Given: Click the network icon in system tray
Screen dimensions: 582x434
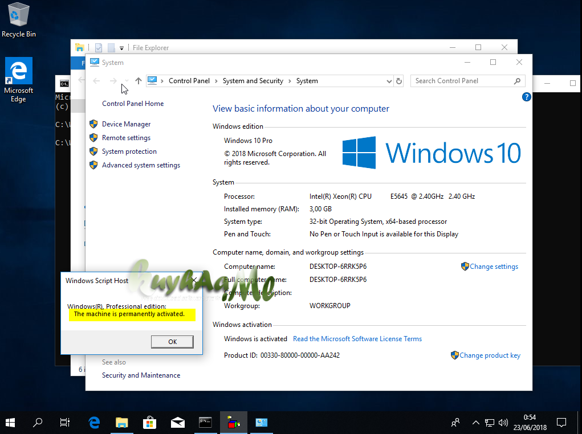Looking at the screenshot, I should 490,423.
